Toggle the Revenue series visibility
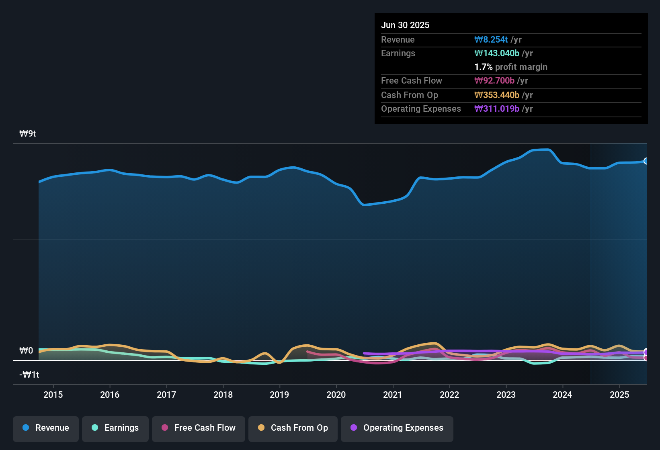The image size is (660, 450). 45,428
